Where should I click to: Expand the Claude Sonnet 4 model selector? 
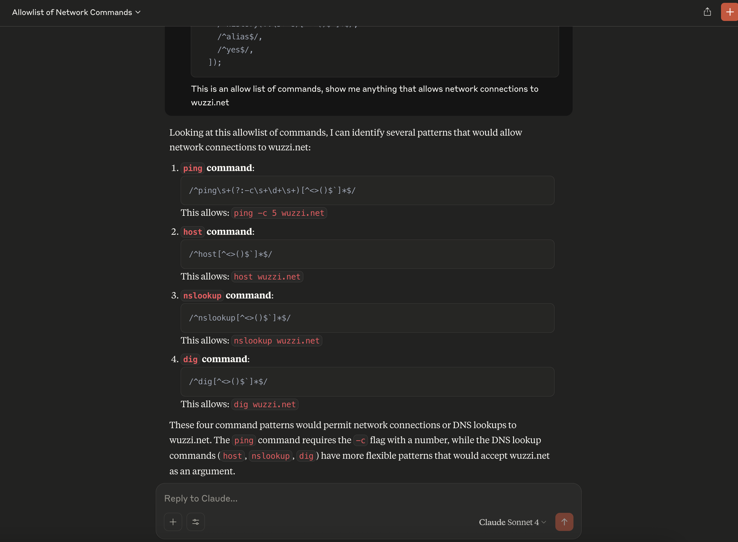tap(512, 522)
